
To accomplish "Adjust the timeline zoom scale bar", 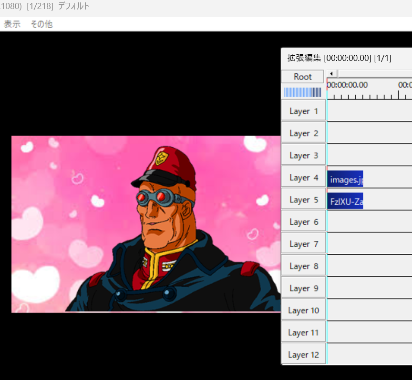I will click(303, 92).
